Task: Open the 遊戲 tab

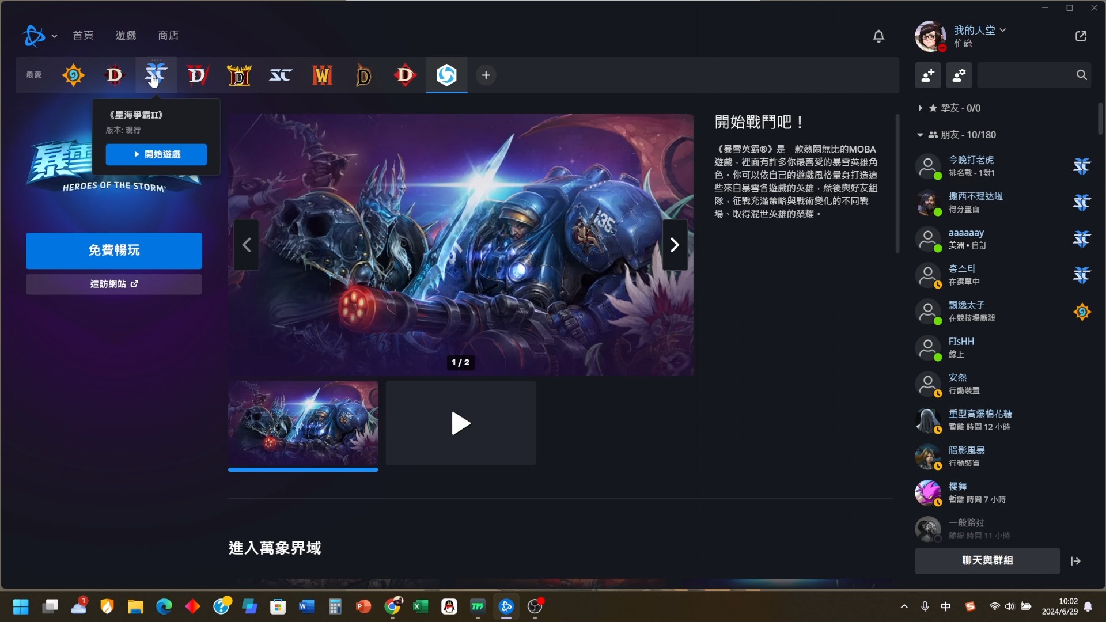Action: coord(126,36)
